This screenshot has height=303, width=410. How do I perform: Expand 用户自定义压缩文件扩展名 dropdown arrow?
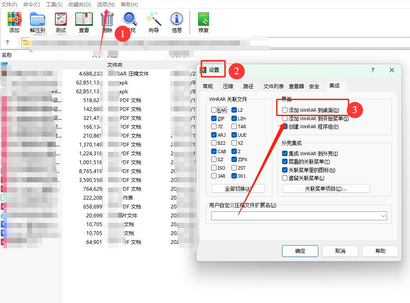tap(383, 216)
